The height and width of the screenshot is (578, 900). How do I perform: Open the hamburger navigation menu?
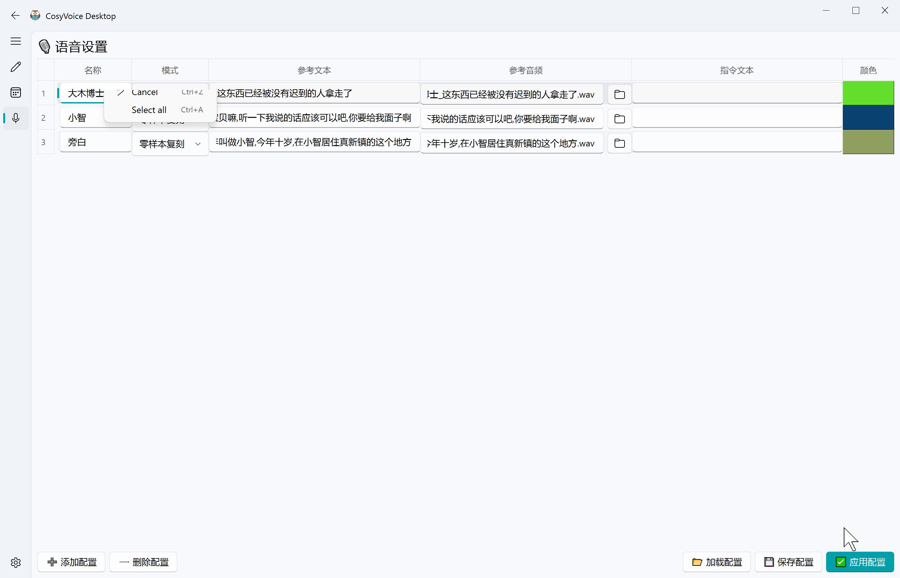tap(15, 41)
